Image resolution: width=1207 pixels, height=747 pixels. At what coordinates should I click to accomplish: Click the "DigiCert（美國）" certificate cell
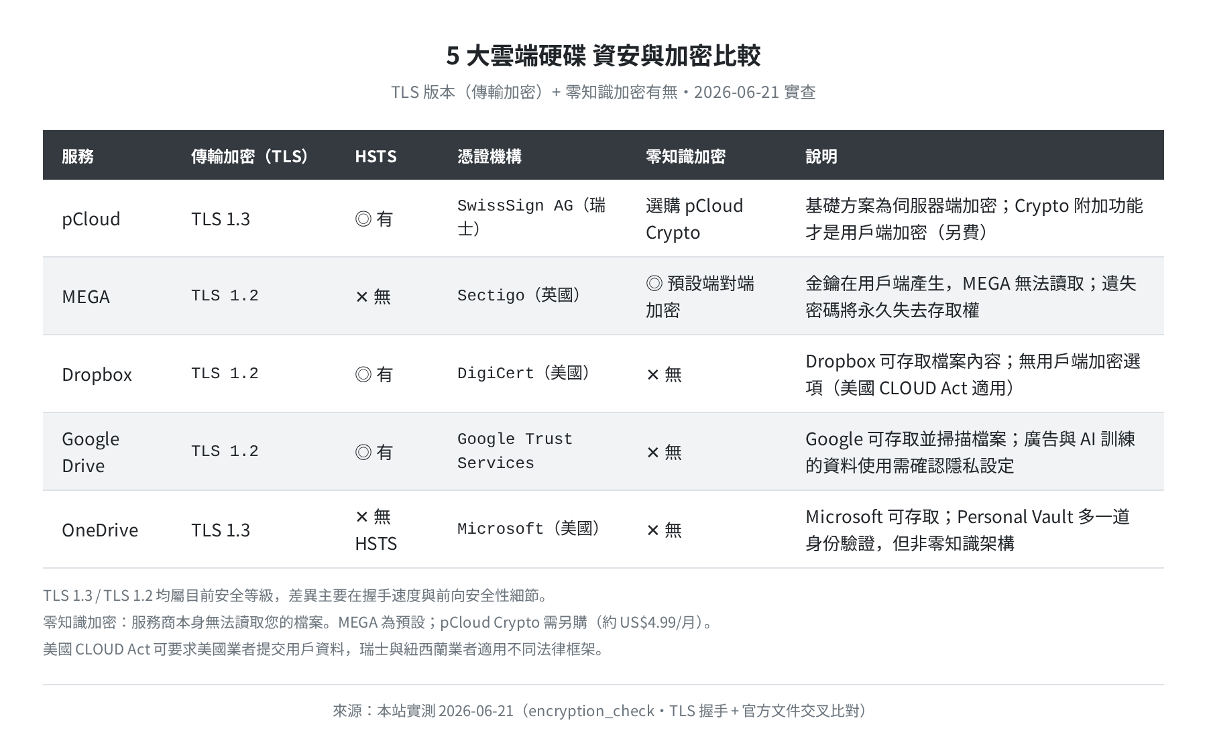526,373
